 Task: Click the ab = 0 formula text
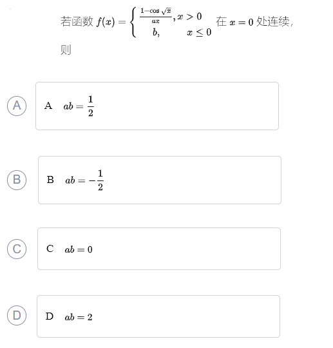click(79, 249)
